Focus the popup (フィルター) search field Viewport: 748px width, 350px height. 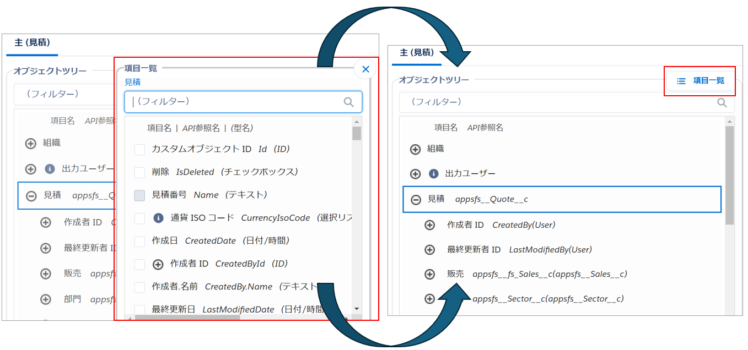point(237,102)
